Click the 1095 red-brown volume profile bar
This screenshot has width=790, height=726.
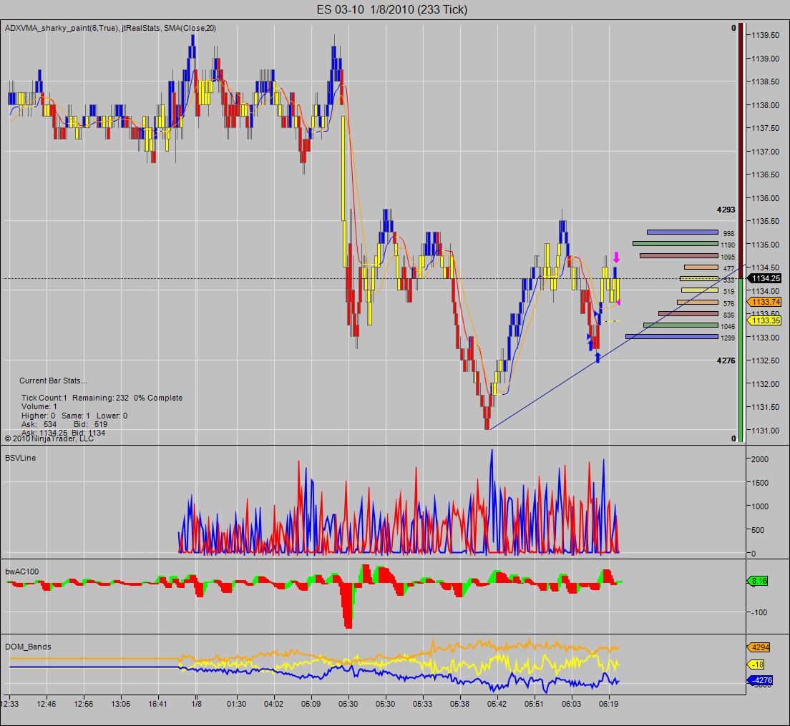point(678,256)
